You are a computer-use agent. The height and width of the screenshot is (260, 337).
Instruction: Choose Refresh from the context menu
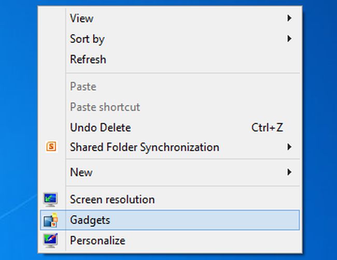click(88, 60)
